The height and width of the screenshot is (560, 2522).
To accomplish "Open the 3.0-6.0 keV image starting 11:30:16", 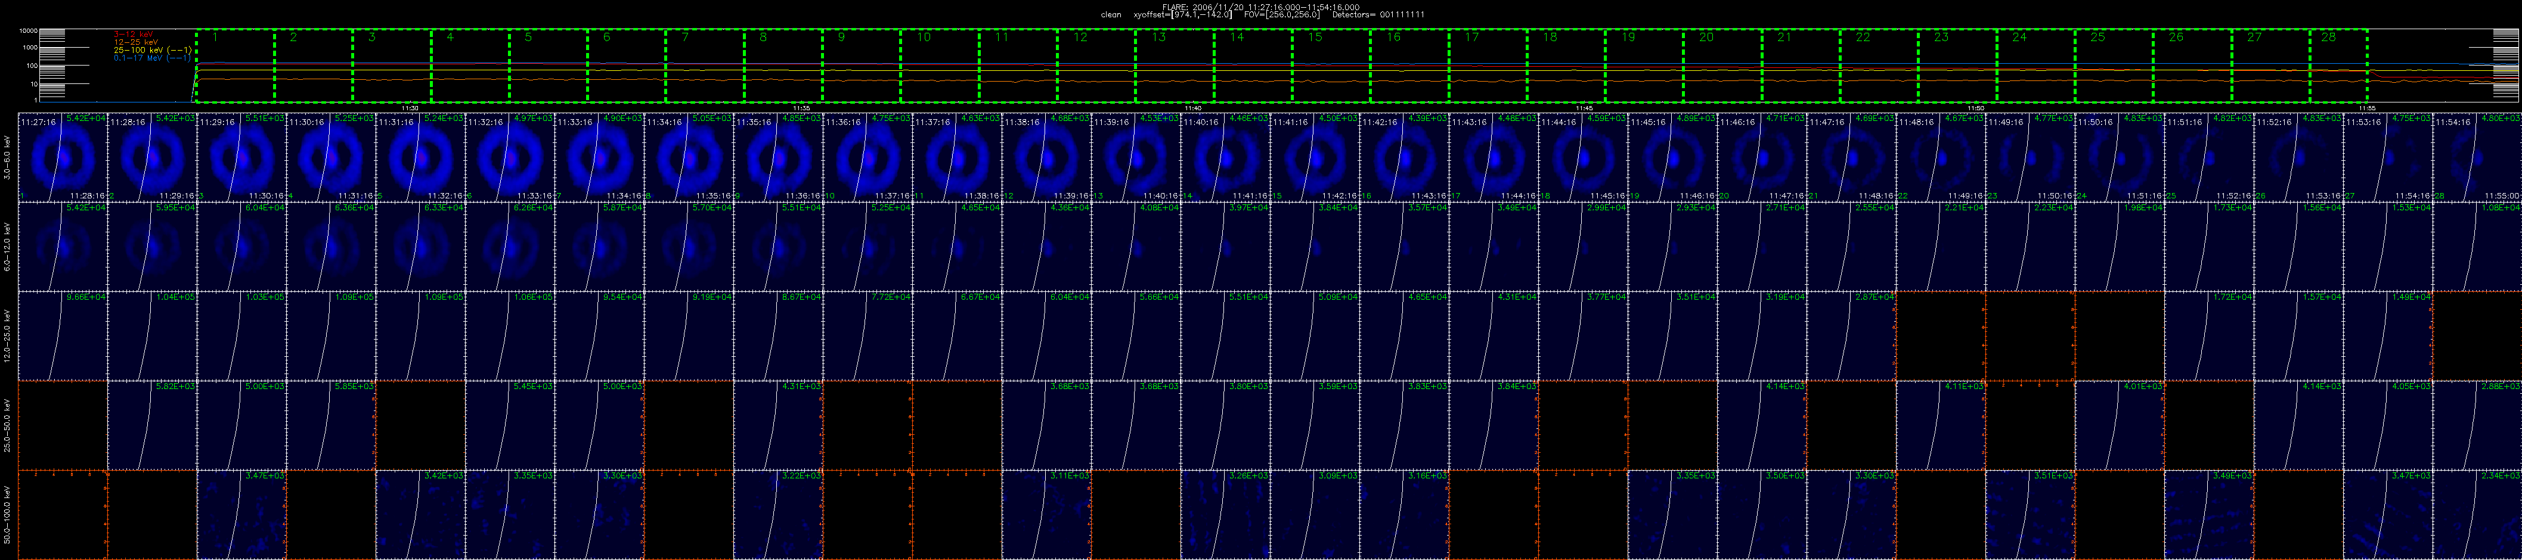I will 331,157.
